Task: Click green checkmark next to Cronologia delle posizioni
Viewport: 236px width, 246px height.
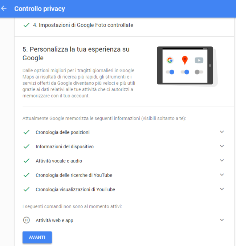Action: pyautogui.click(x=26, y=132)
